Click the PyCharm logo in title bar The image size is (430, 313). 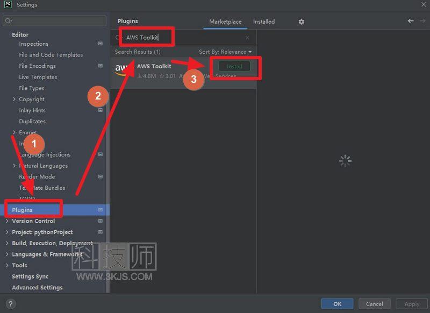(8, 4)
